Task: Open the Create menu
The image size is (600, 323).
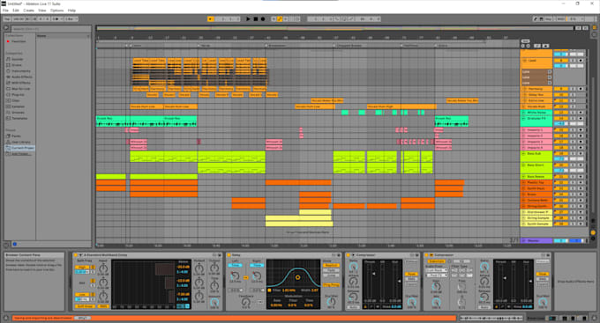Action: [x=28, y=11]
